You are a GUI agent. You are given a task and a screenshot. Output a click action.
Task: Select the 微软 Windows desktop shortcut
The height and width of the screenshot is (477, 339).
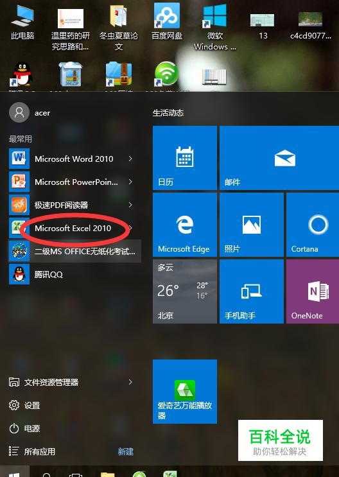(x=215, y=27)
